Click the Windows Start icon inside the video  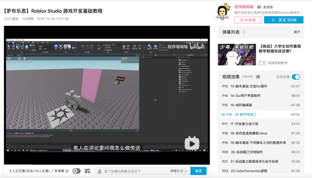pos(8,150)
